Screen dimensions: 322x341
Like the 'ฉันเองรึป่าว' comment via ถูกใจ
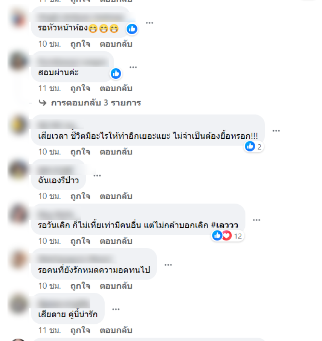(80, 196)
